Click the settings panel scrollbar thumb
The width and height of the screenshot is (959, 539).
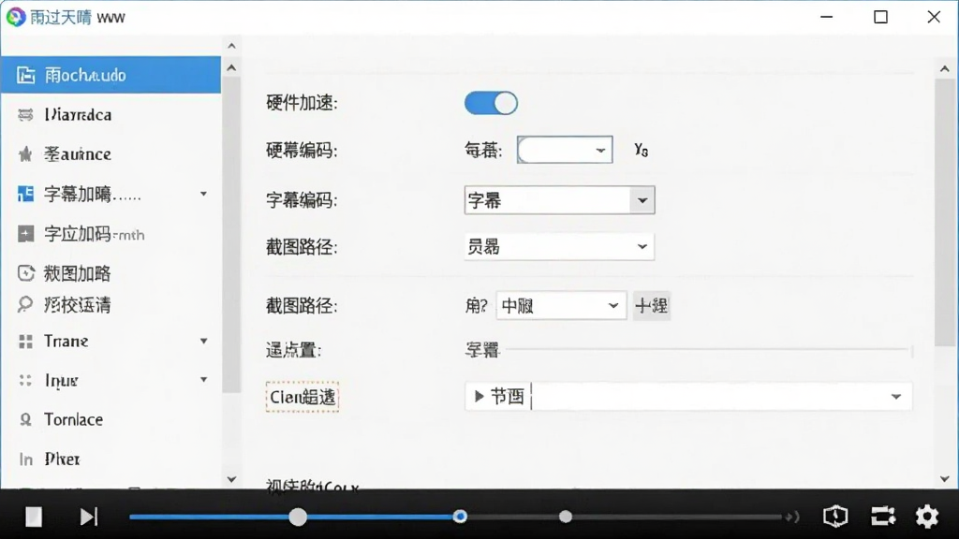[945, 212]
